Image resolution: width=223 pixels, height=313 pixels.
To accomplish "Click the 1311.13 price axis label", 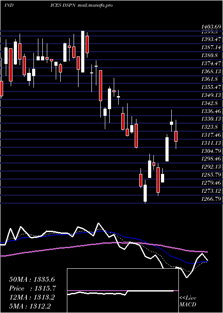I will [211, 143].
